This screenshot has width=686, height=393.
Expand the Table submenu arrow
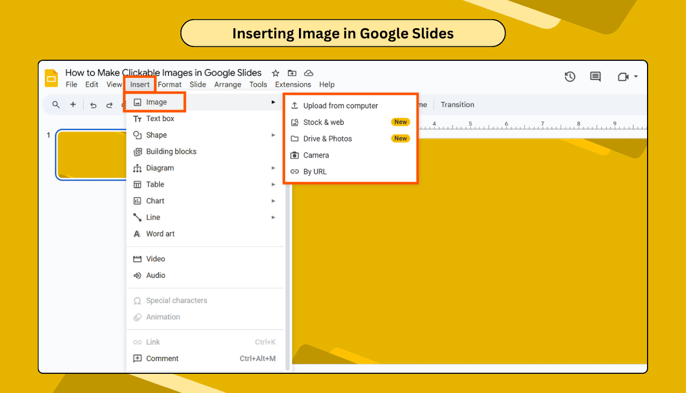pyautogui.click(x=274, y=184)
